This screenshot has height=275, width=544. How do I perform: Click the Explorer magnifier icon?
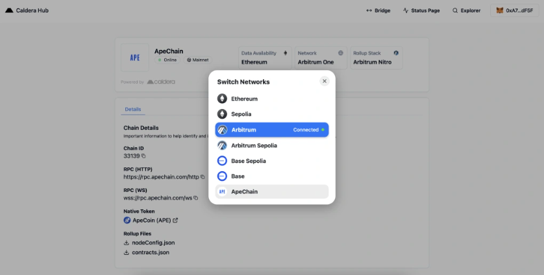pos(455,10)
